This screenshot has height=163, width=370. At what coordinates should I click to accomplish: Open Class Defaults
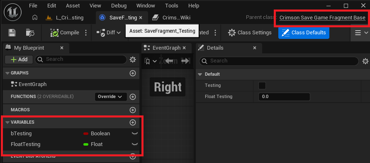tap(304, 33)
